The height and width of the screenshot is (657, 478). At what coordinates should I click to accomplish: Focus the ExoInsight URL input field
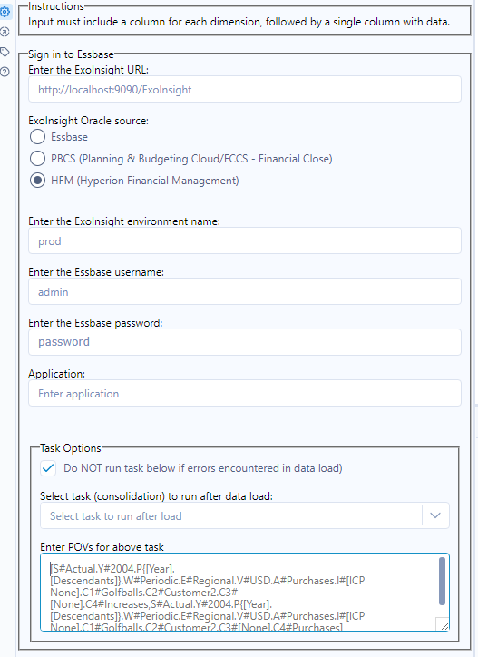(245, 89)
